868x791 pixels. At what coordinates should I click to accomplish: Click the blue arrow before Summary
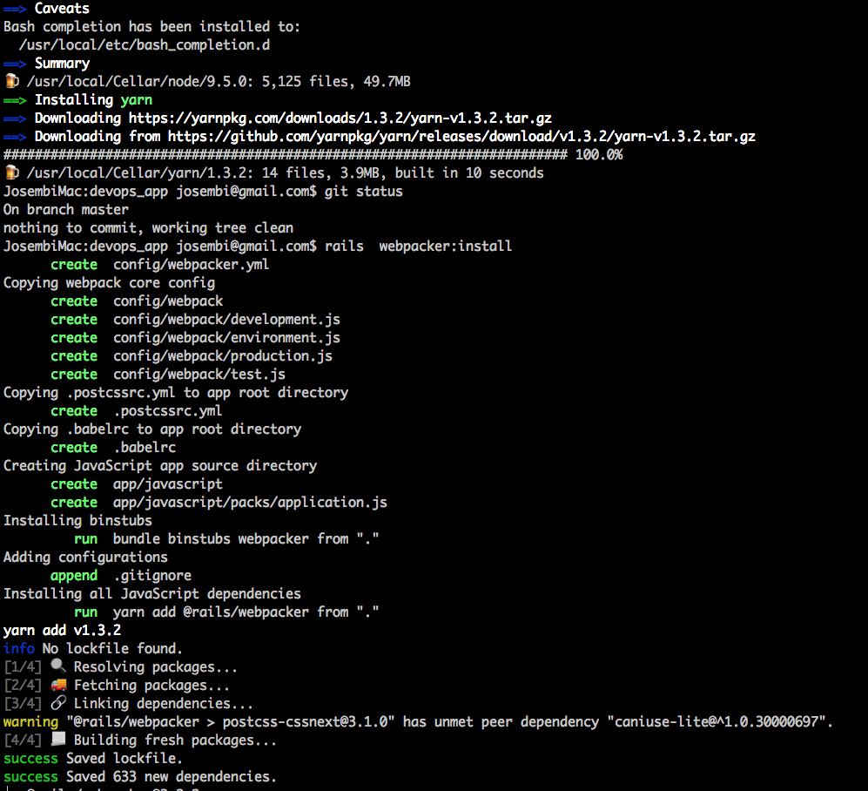(x=15, y=64)
